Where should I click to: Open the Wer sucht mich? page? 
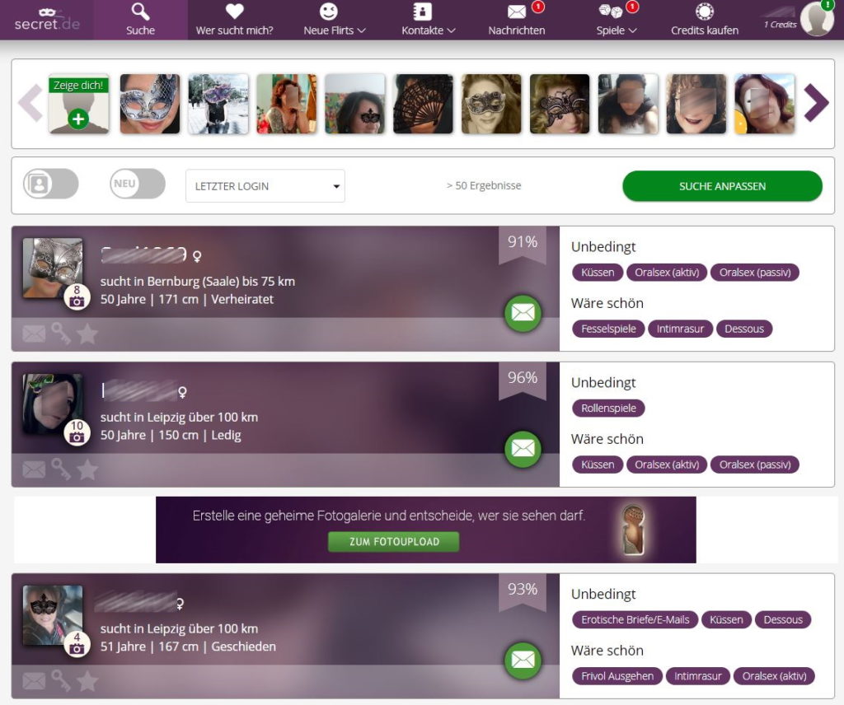click(x=235, y=20)
